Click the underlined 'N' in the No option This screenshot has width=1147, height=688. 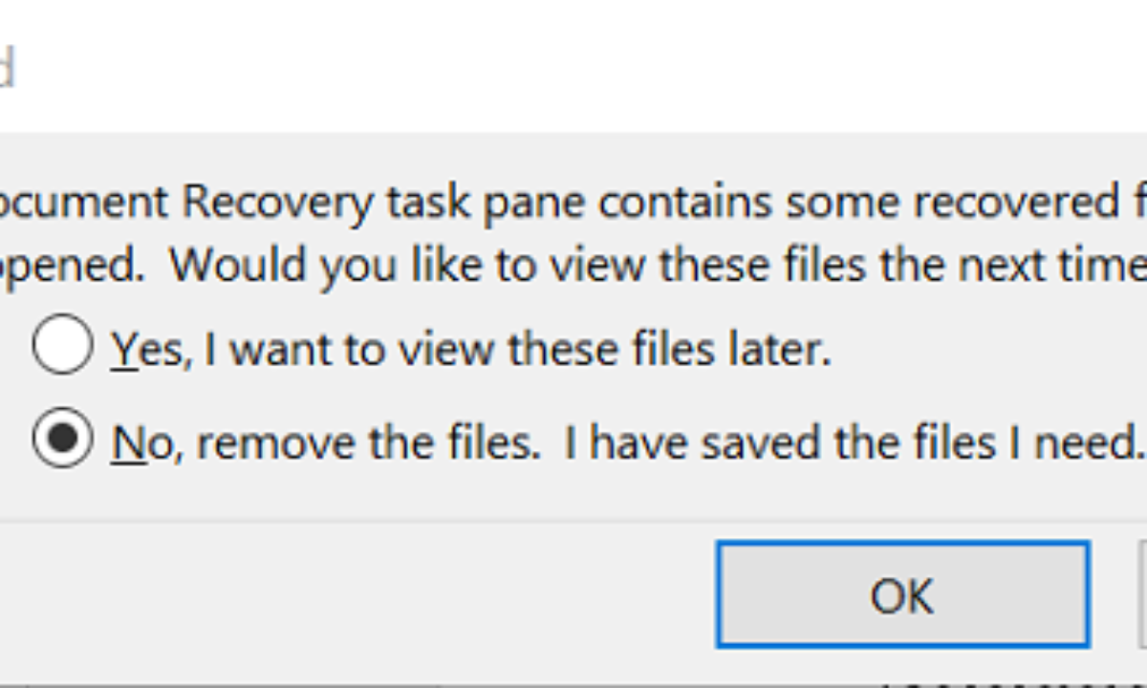click(x=122, y=442)
